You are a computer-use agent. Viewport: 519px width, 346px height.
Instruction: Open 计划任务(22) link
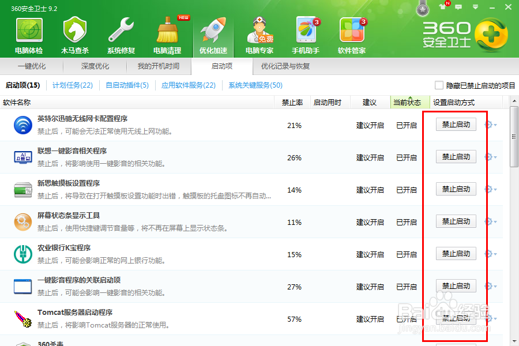click(73, 85)
